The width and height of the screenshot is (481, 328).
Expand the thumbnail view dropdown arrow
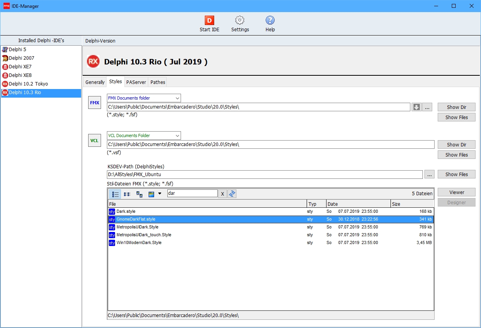pos(160,194)
